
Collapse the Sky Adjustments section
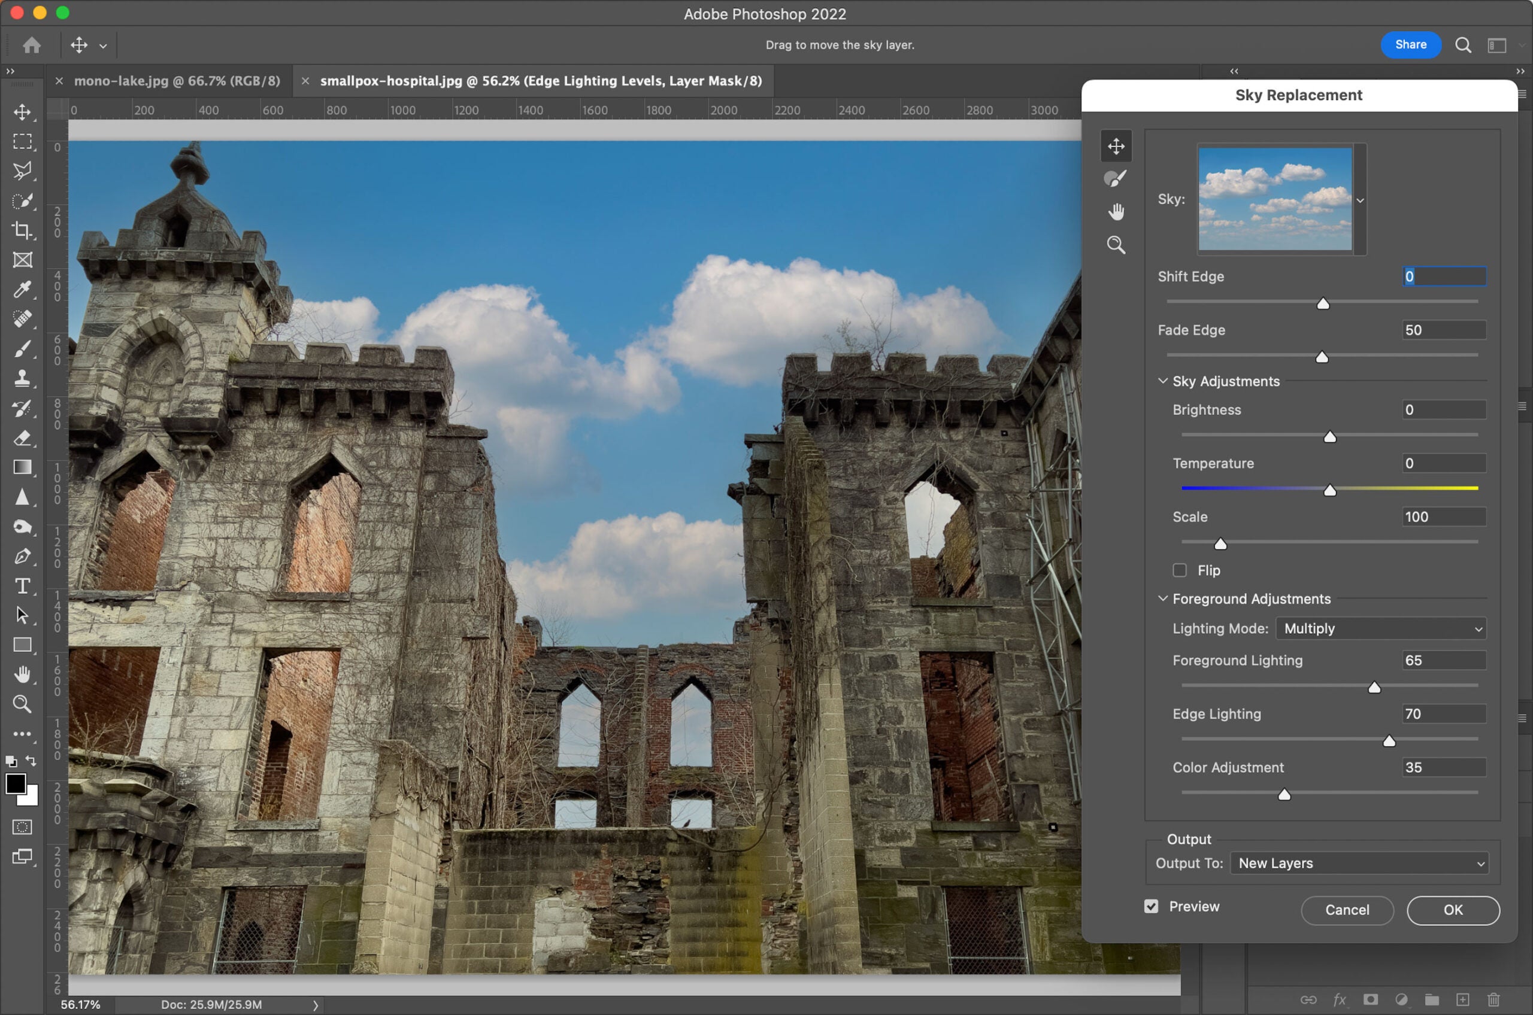[1162, 381]
